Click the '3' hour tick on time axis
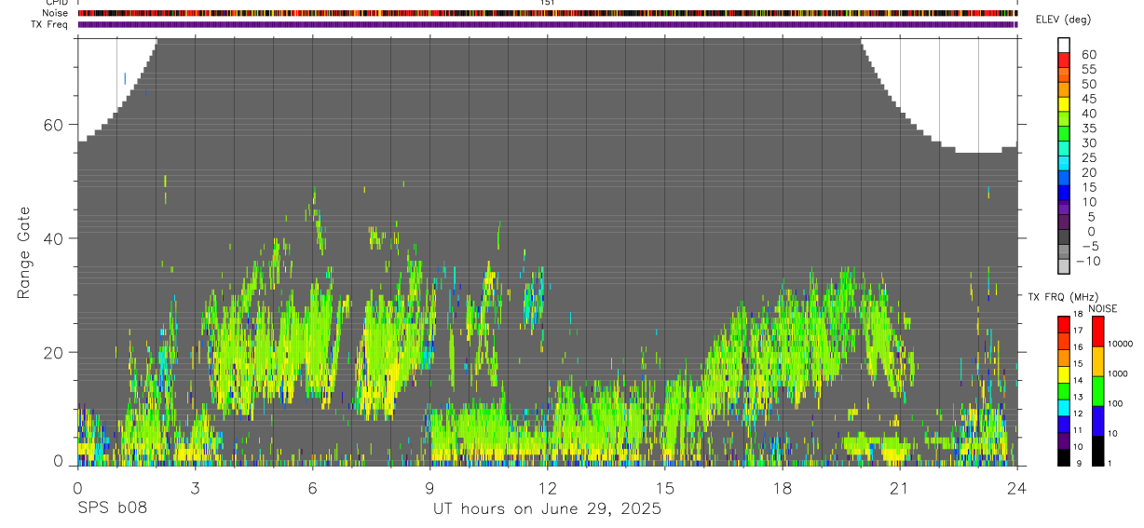 coord(195,488)
